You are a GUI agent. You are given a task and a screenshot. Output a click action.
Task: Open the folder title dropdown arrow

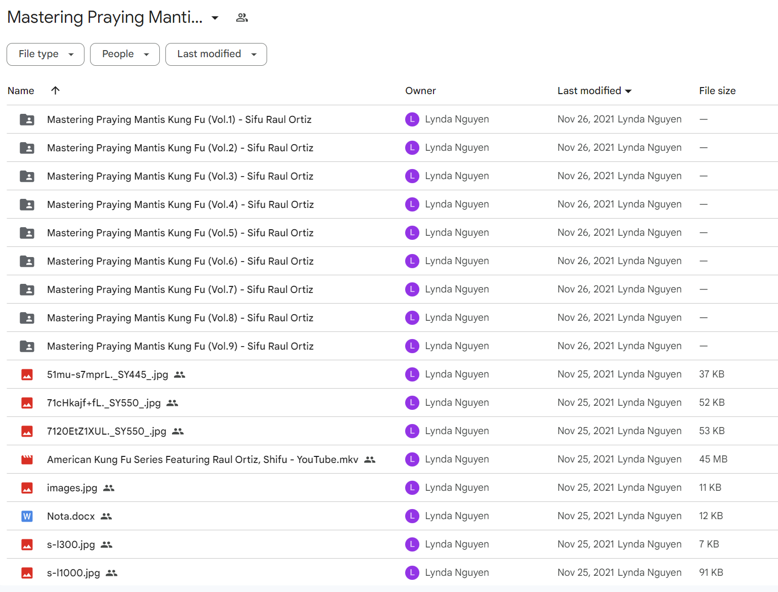[x=215, y=18]
